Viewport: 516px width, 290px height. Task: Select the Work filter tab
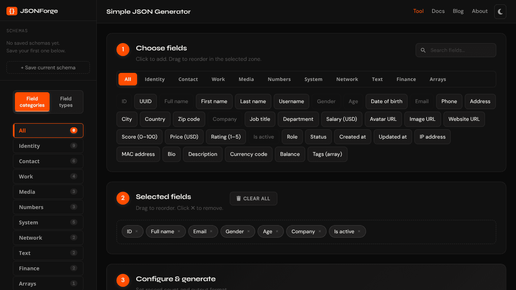click(218, 79)
